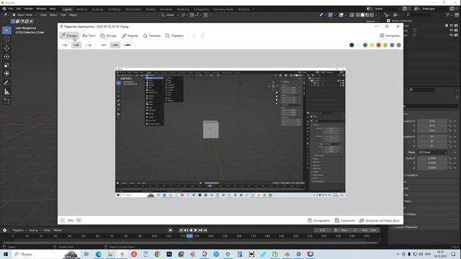Open the Object Mode dropdown in Blender
Image resolution: width=461 pixels, height=259 pixels.
tap(24, 14)
